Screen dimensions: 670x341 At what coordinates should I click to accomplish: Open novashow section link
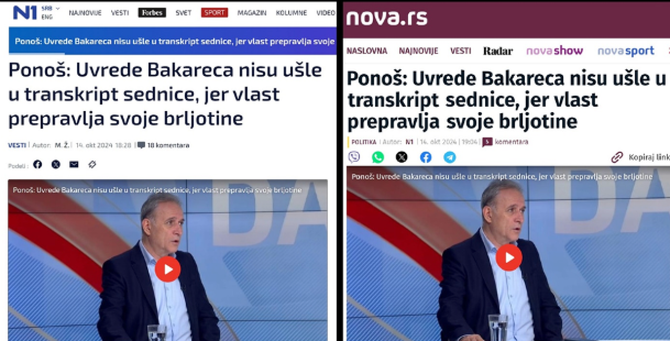(x=554, y=51)
